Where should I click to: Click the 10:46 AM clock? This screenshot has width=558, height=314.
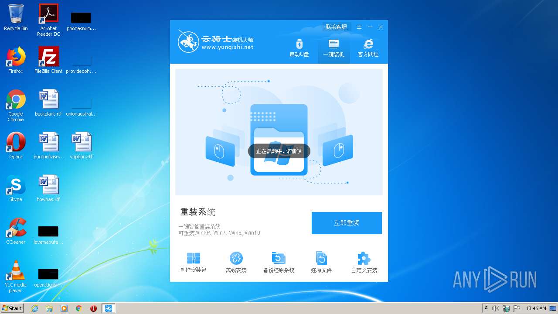click(536, 308)
